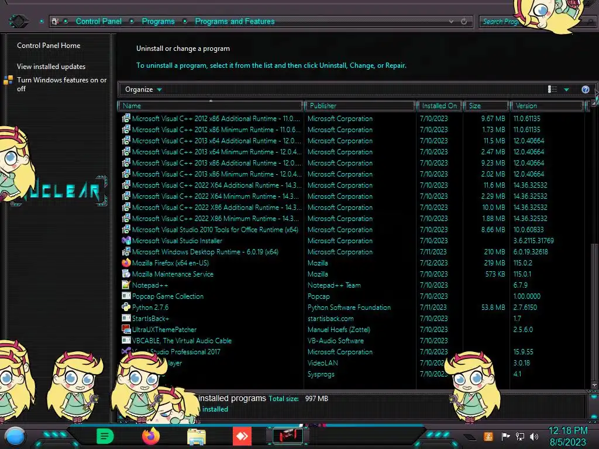The image size is (599, 449).
Task: Click the Manuel Hoefs (Zottel) publisher cell
Action: [x=339, y=329]
